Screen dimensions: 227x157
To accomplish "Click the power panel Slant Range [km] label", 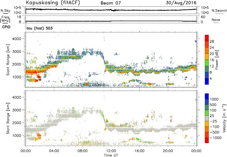I will [x=8, y=60].
